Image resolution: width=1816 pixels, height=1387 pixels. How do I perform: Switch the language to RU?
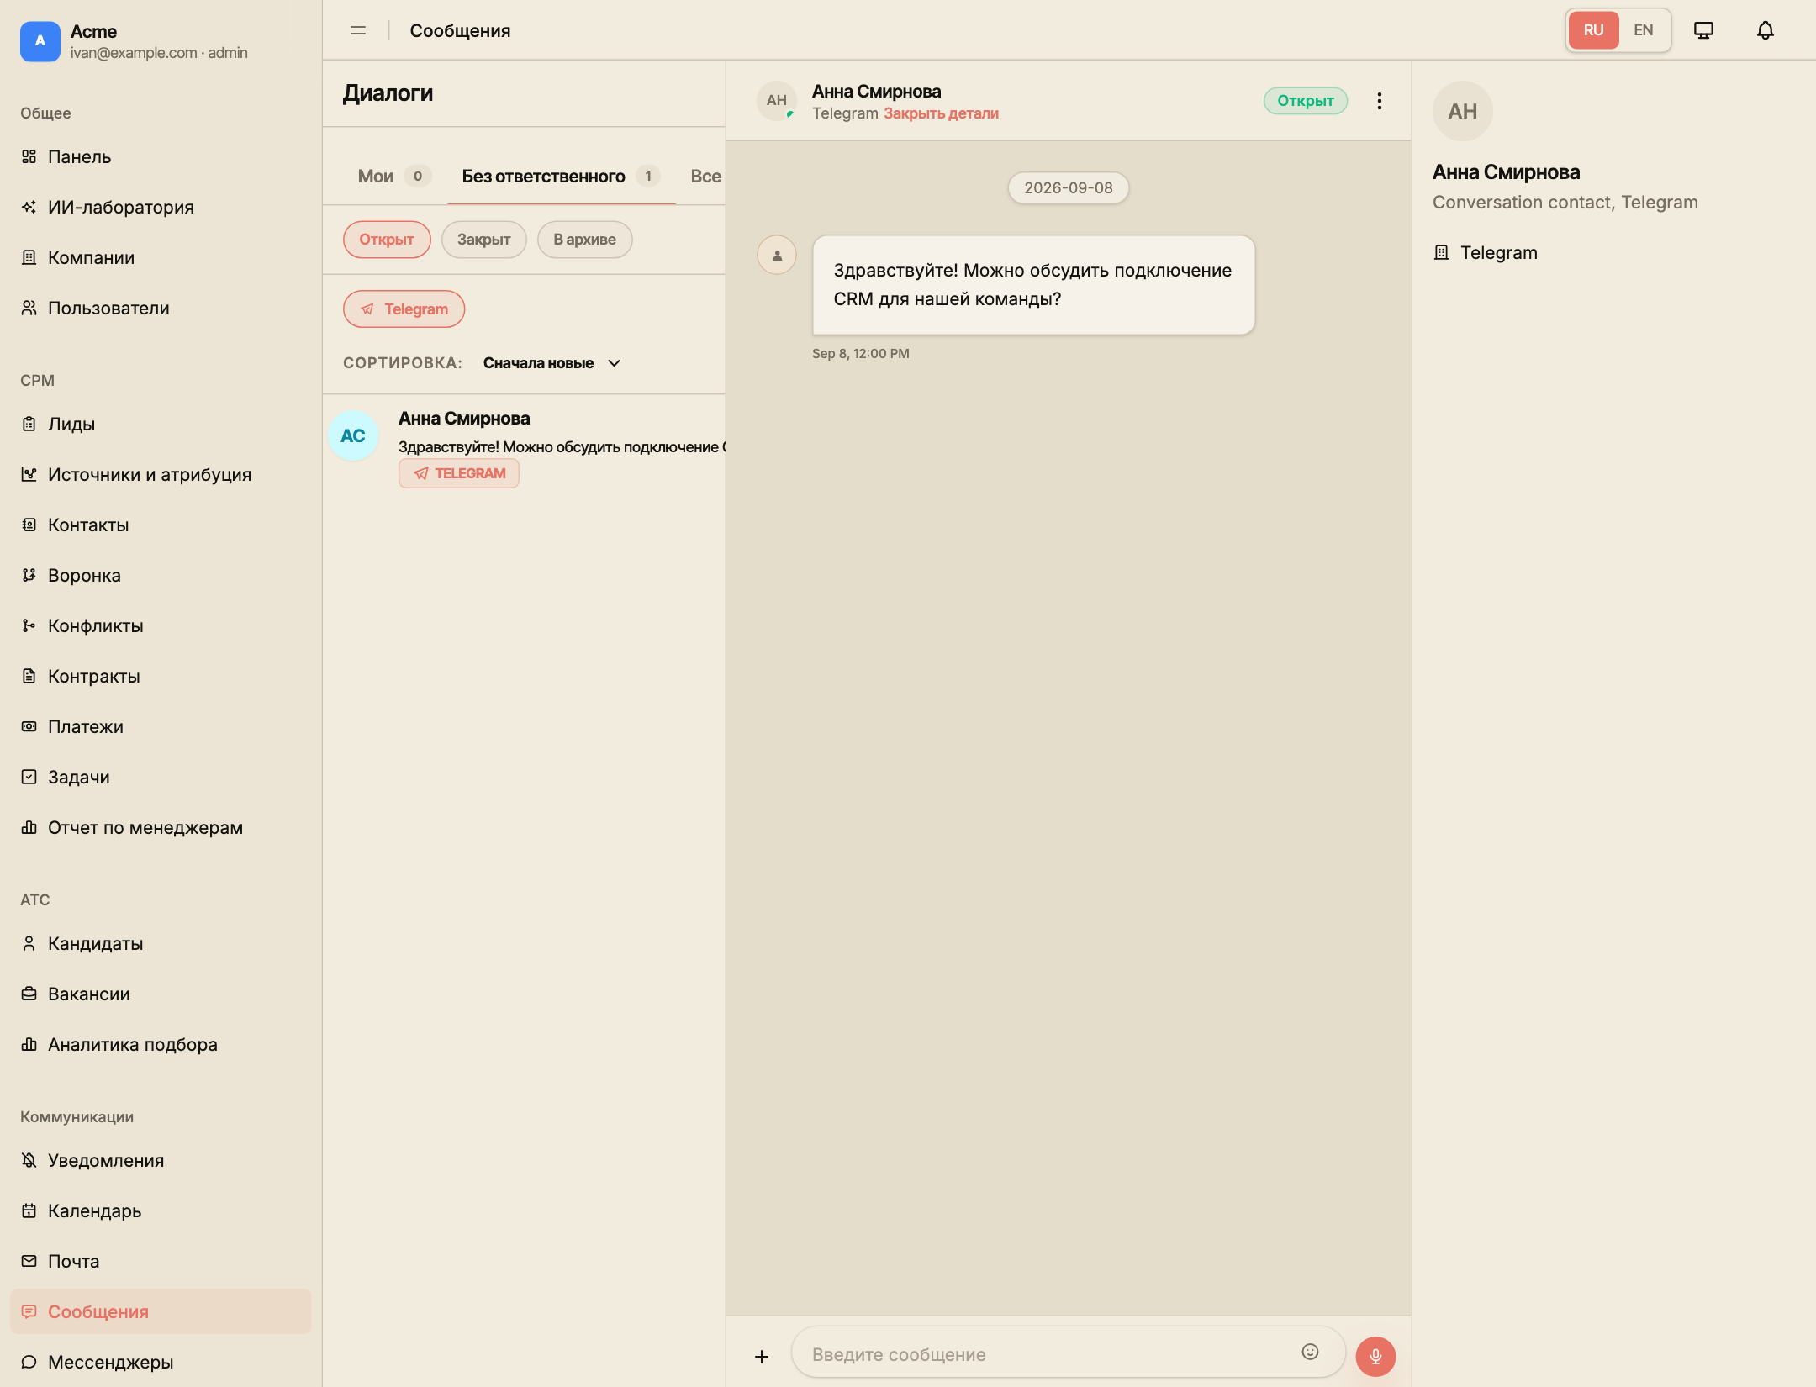coord(1593,30)
